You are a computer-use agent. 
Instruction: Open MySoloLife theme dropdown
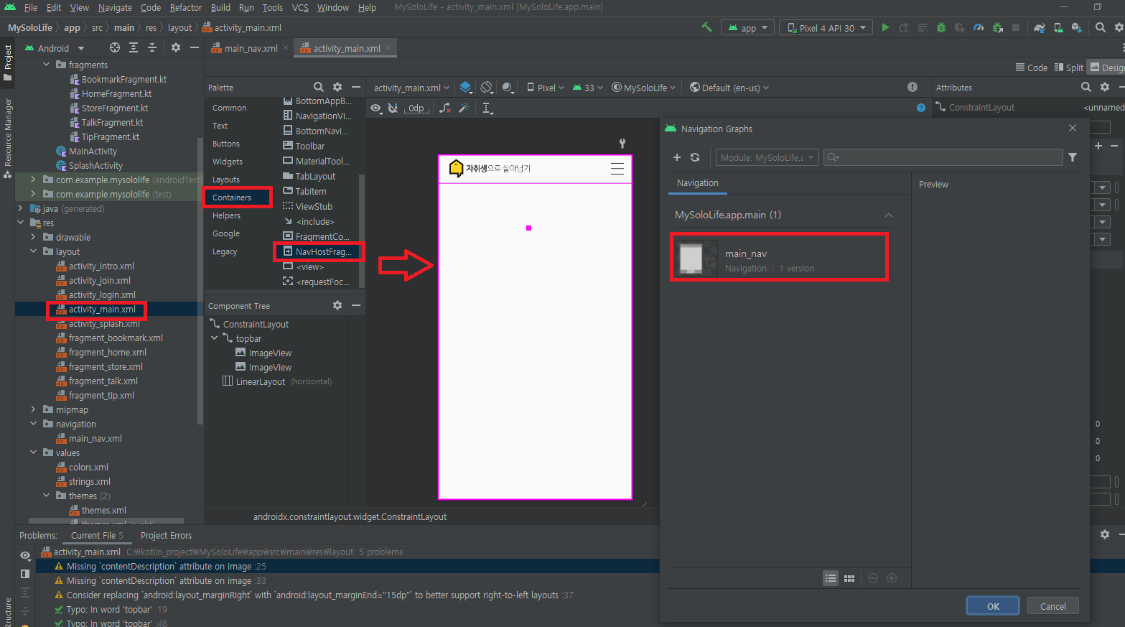[x=644, y=88]
